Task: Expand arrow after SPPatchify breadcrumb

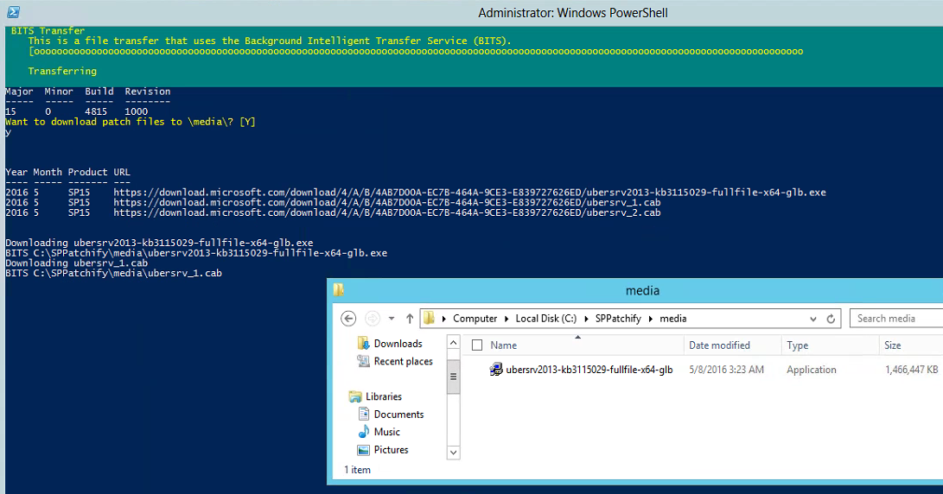Action: (x=652, y=319)
